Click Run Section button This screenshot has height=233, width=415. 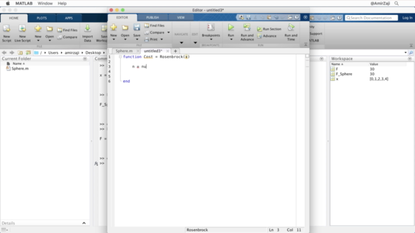(269, 29)
